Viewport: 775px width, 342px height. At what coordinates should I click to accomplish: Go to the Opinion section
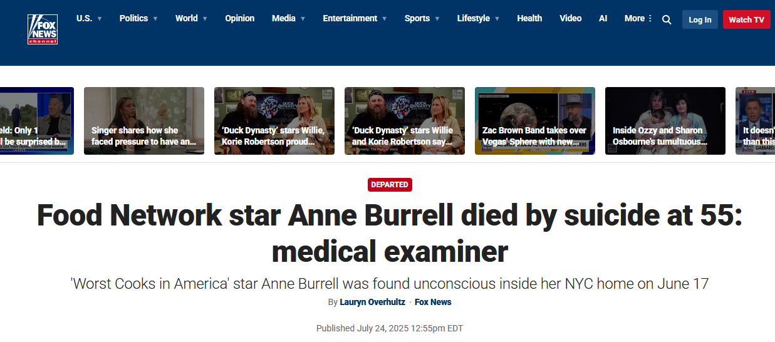pos(240,18)
